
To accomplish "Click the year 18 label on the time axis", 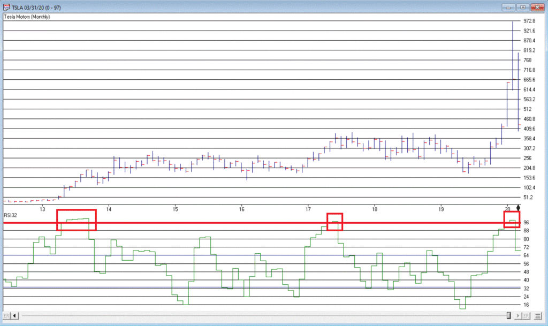I will click(x=375, y=209).
